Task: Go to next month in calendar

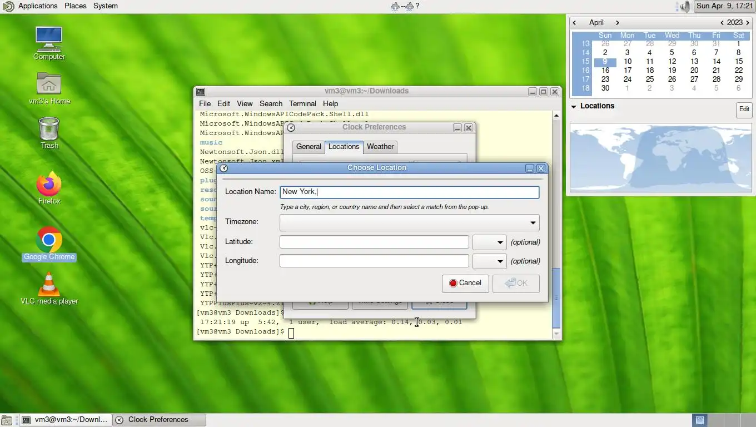Action: tap(617, 23)
